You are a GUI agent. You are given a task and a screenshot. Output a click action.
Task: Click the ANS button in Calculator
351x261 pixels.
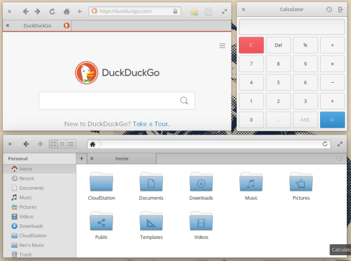click(x=305, y=120)
